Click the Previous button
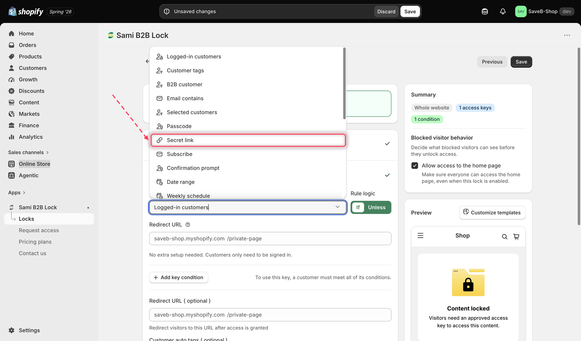Viewport: 581px width, 341px height. 492,62
